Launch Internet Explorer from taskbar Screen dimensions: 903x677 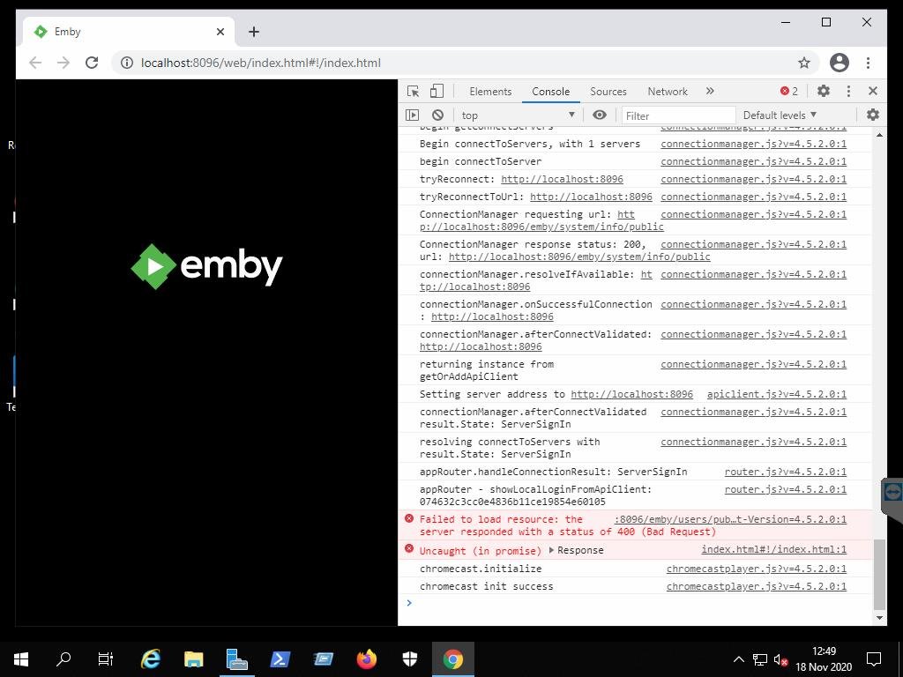[150, 659]
